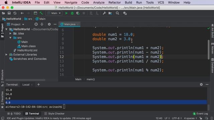Toggle the 2: Favorites side tool window

tap(2, 100)
